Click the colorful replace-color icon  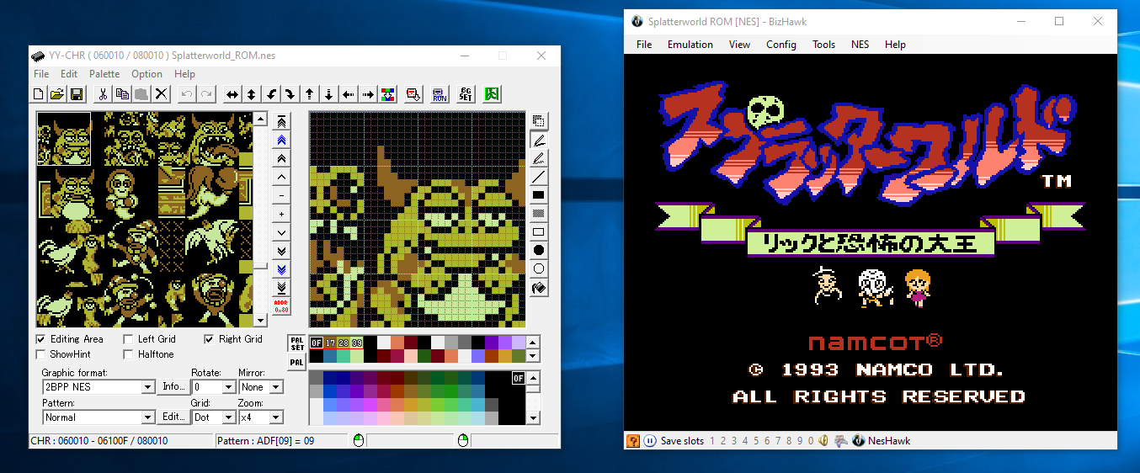[387, 94]
